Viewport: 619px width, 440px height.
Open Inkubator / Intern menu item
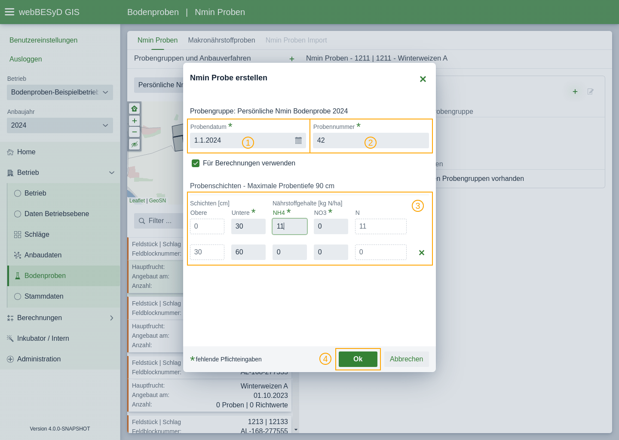pyautogui.click(x=60, y=339)
